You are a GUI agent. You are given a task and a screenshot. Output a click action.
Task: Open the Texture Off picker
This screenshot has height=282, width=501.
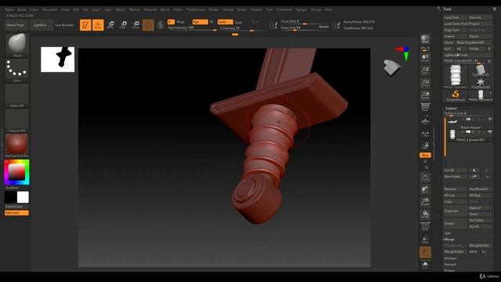click(x=16, y=121)
